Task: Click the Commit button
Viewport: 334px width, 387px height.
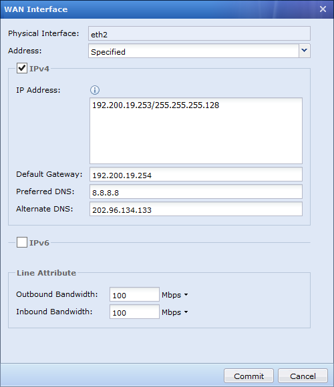Action: coord(248,376)
